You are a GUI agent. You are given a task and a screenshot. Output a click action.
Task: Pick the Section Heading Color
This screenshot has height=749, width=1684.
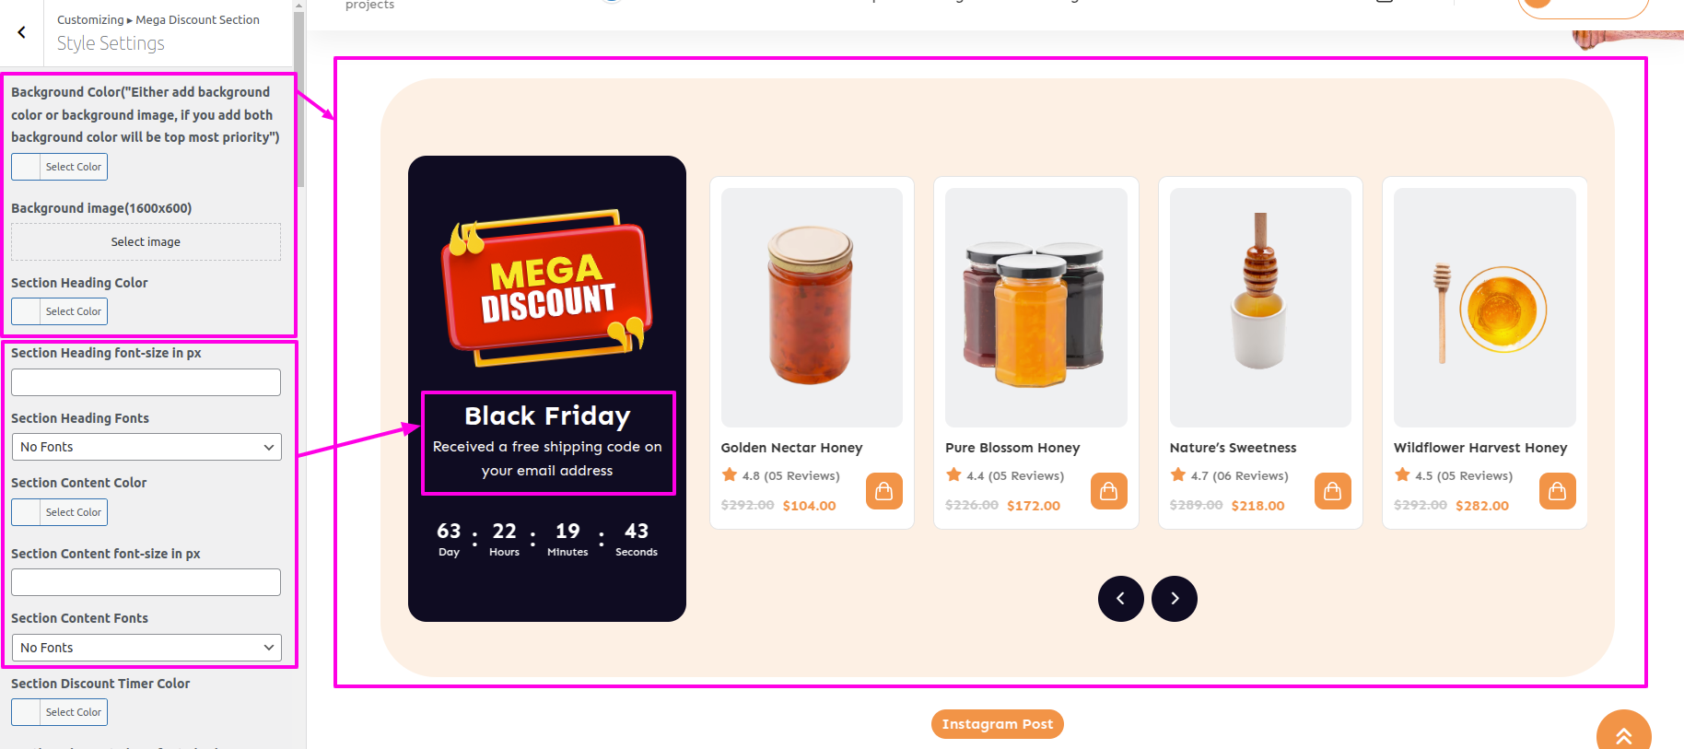(60, 311)
